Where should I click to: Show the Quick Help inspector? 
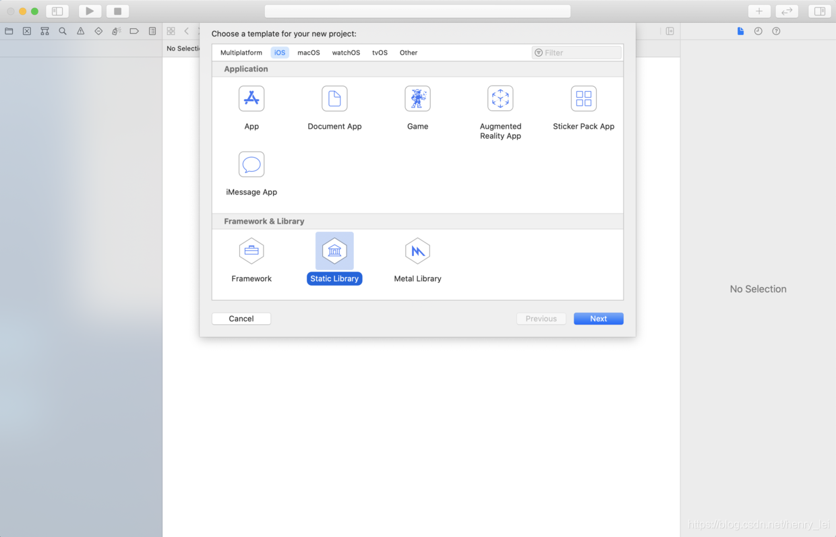tap(776, 31)
